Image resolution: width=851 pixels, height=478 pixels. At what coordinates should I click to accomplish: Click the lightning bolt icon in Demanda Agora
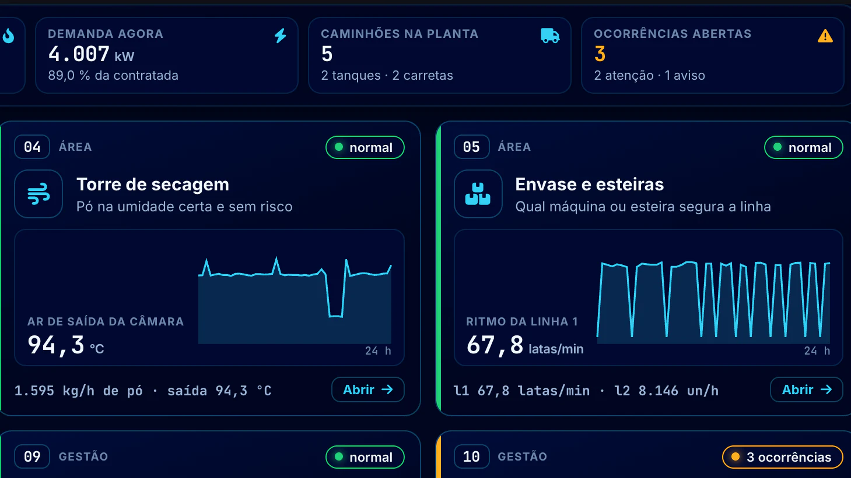281,36
